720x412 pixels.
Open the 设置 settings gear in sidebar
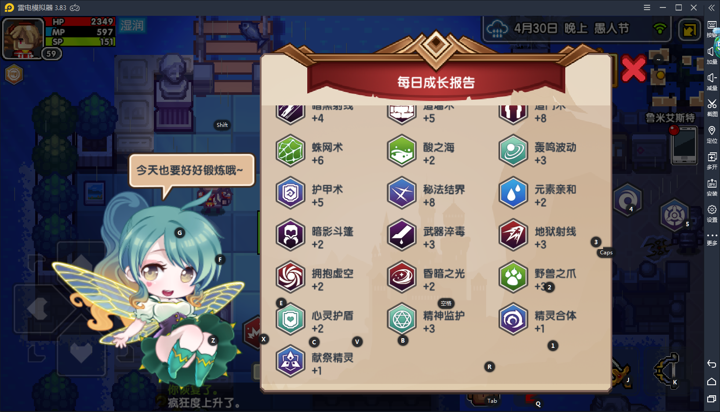click(712, 213)
